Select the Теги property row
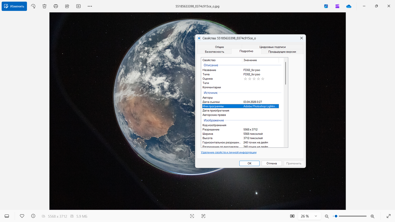This screenshot has height=222, width=395. [240, 83]
